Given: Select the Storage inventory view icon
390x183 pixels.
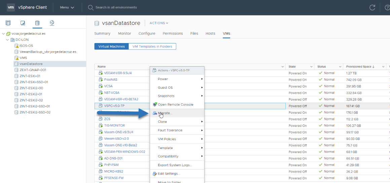Looking at the screenshot, I should [x=37, y=23].
